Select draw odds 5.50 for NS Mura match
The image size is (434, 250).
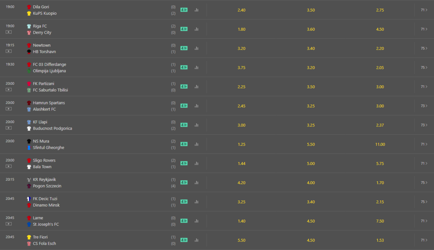click(x=311, y=144)
